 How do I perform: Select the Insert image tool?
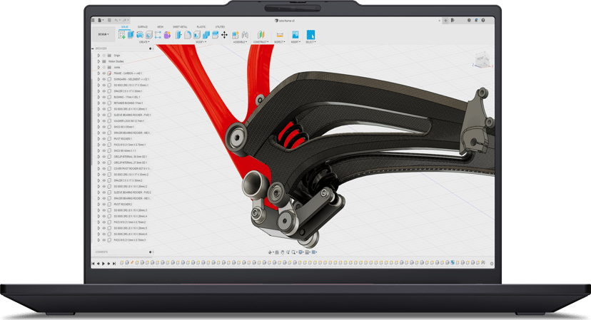click(295, 35)
